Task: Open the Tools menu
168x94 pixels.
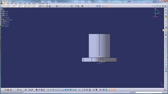Action: pyautogui.click(x=25, y=3)
